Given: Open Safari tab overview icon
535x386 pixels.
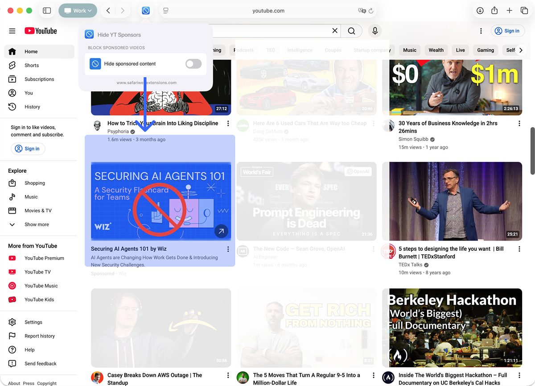Looking at the screenshot, I should tap(524, 11).
